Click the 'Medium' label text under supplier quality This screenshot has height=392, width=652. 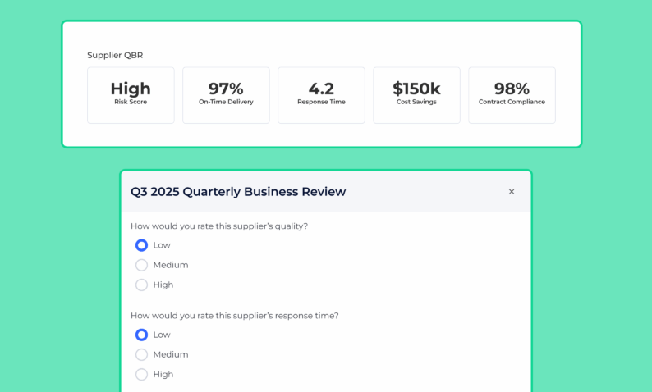[171, 265]
